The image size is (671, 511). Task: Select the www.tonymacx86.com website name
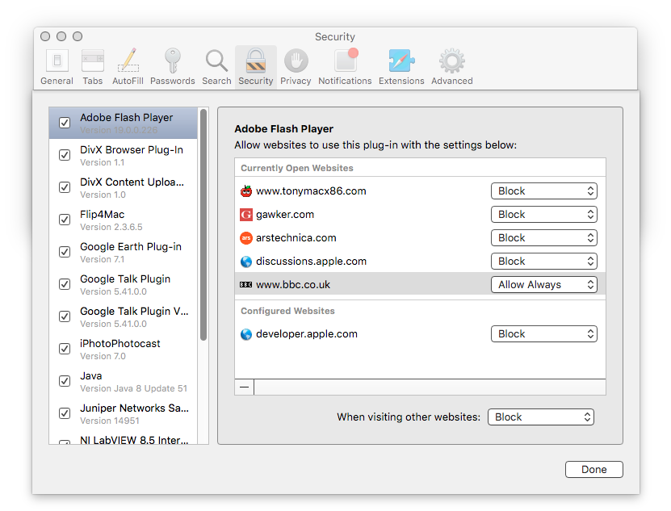[x=311, y=191]
